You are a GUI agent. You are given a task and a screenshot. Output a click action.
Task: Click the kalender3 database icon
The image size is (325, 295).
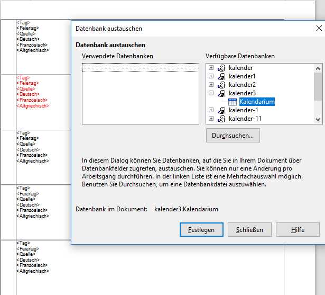[x=222, y=93]
